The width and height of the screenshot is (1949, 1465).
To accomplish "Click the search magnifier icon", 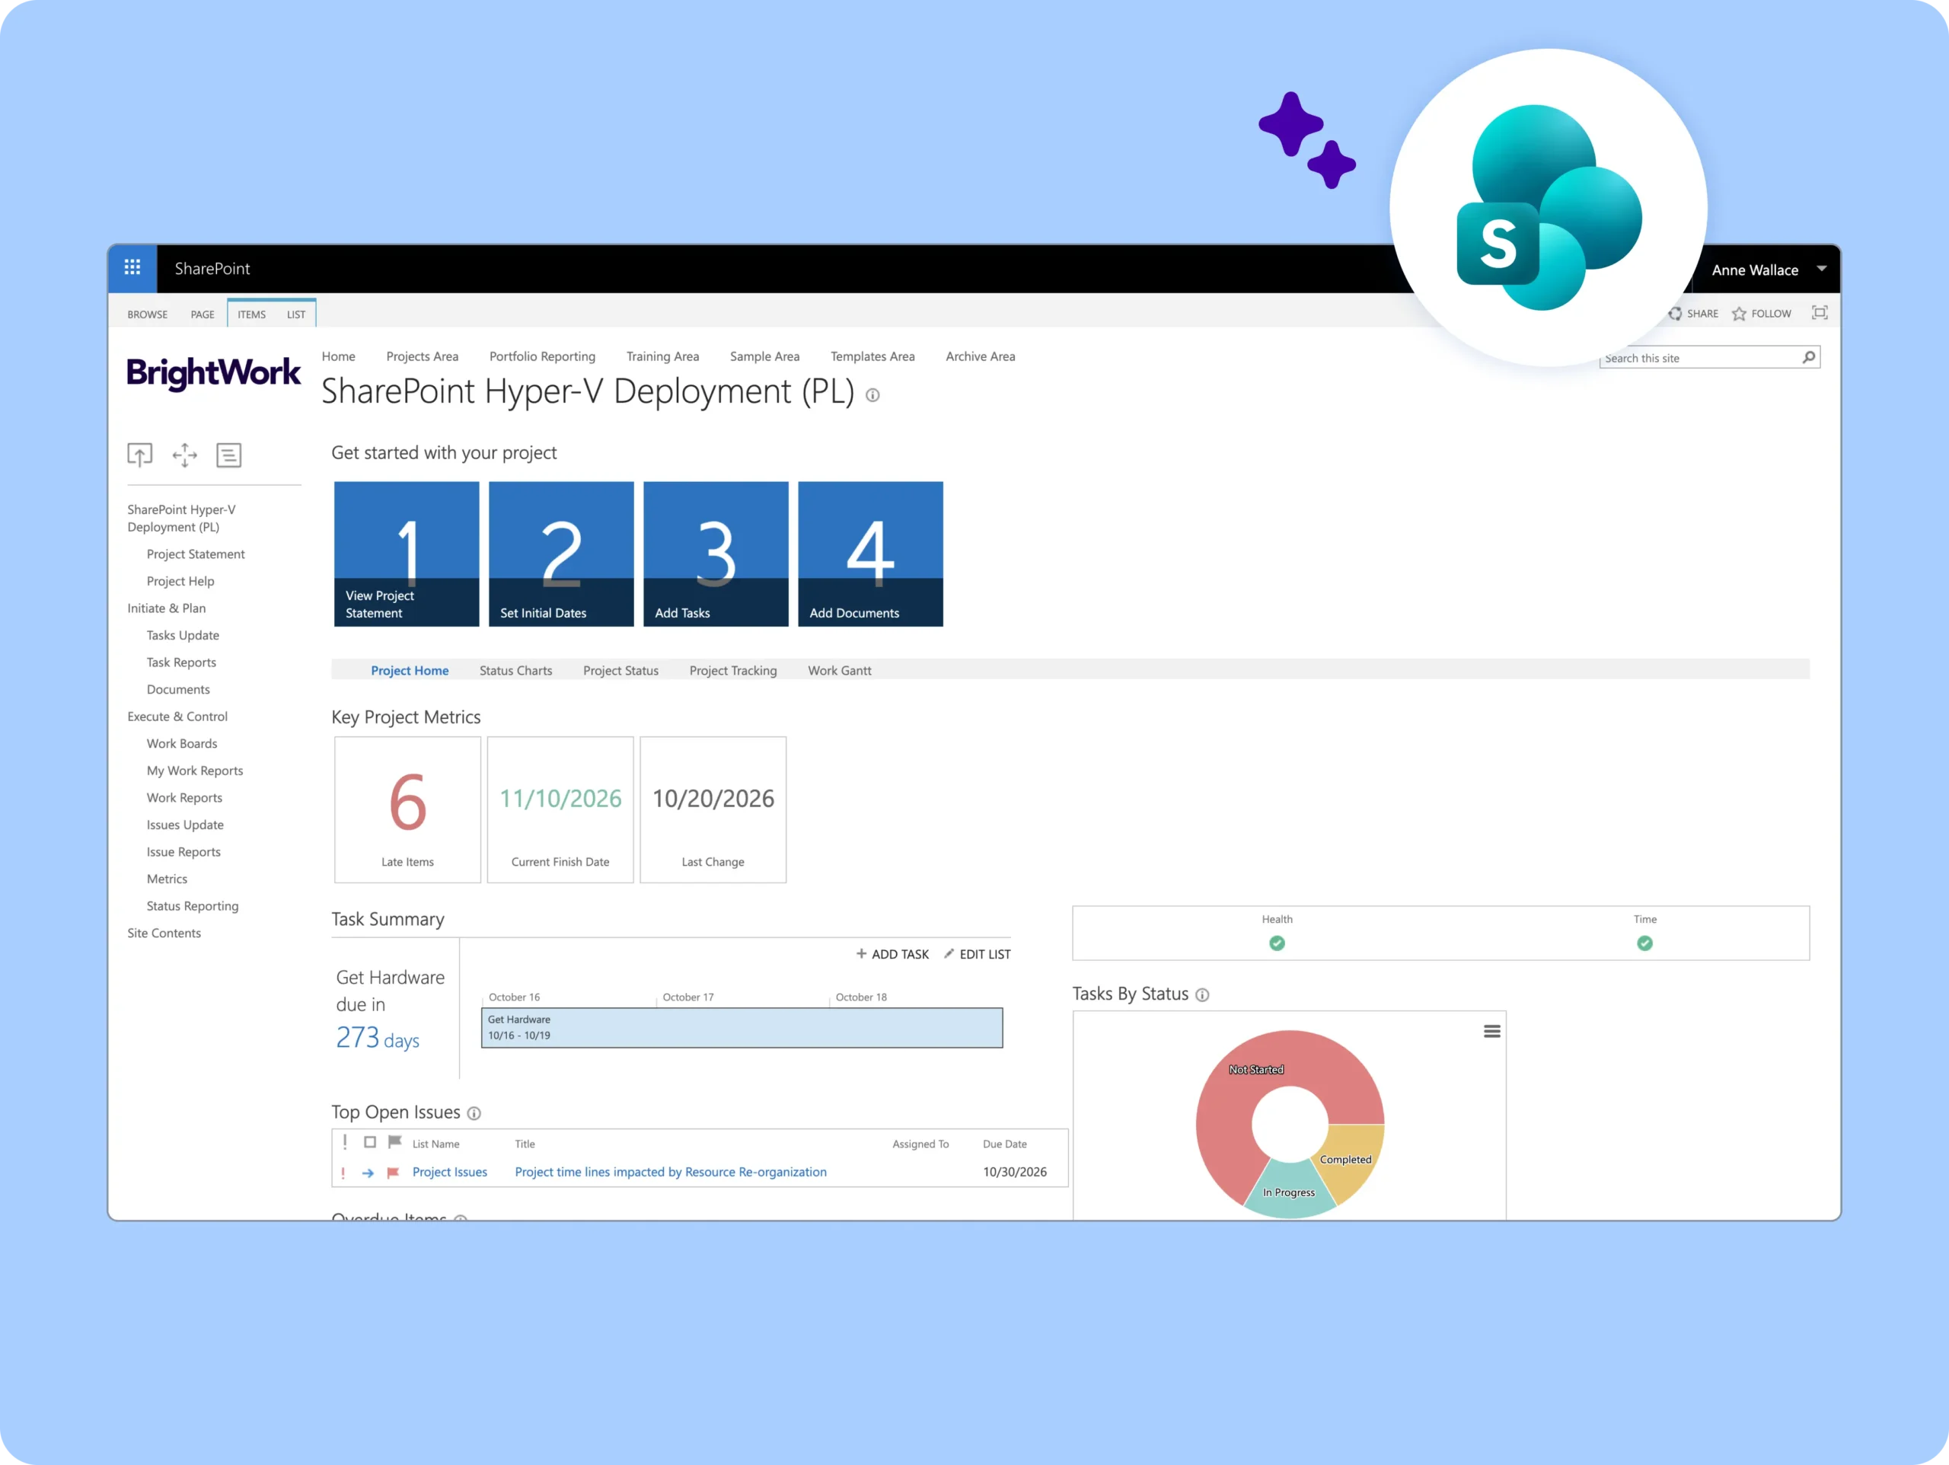I will coord(1808,357).
